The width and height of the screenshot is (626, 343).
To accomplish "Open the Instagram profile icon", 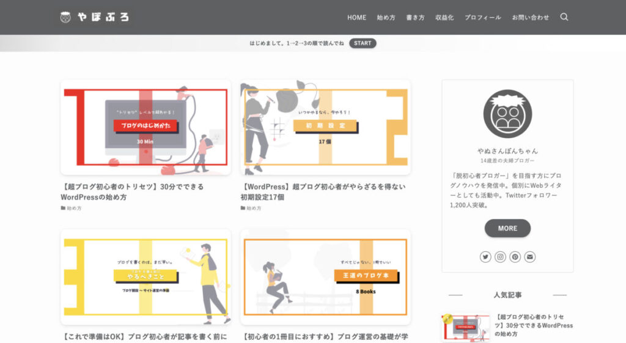I will pos(500,257).
